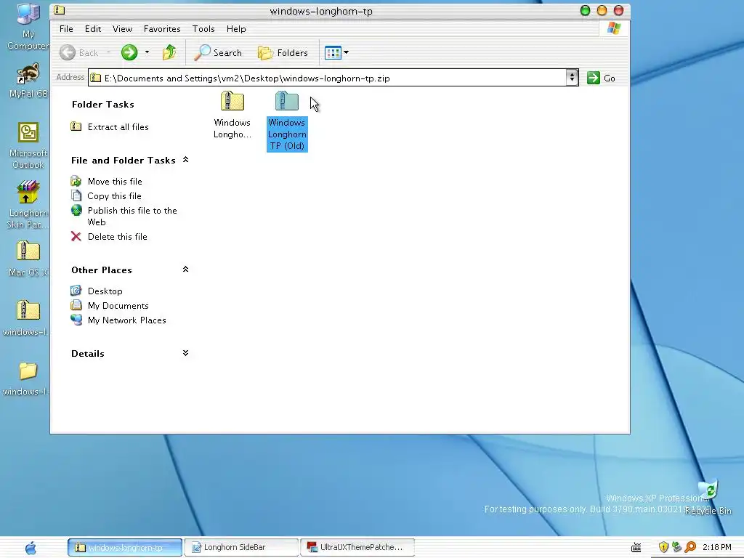Go to Desktop in Other Places

(x=105, y=291)
